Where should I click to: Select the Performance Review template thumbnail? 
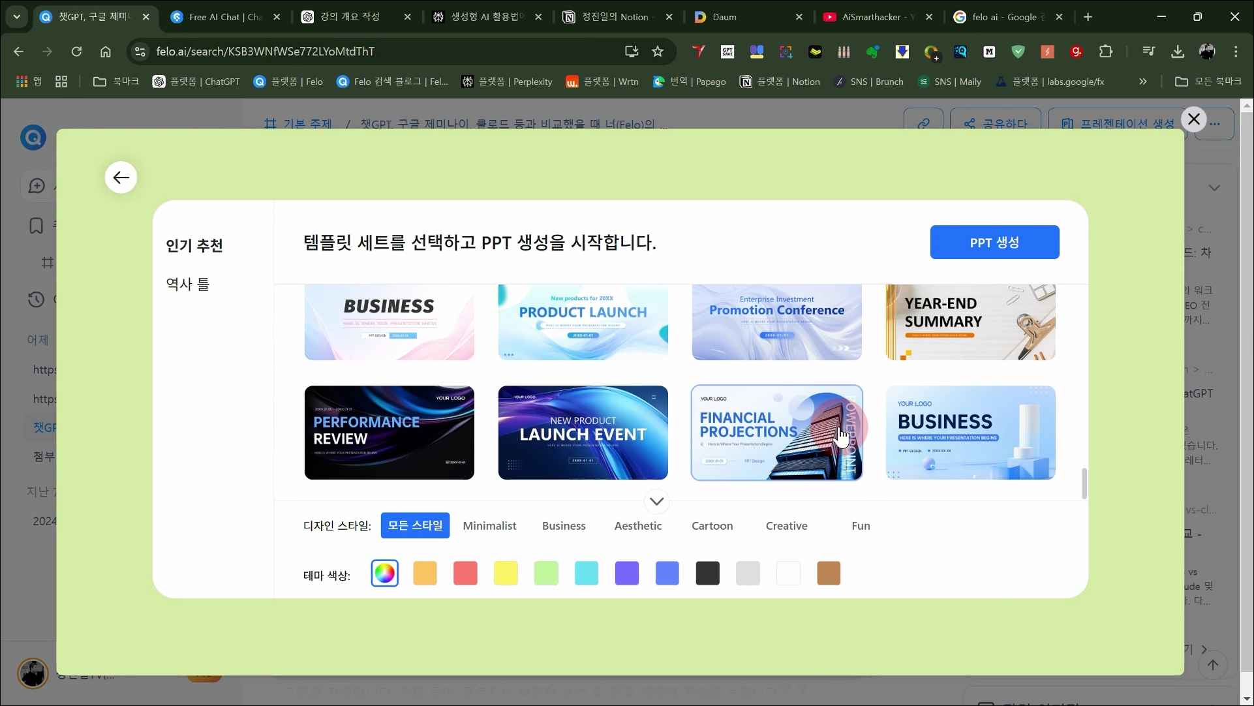390,433
